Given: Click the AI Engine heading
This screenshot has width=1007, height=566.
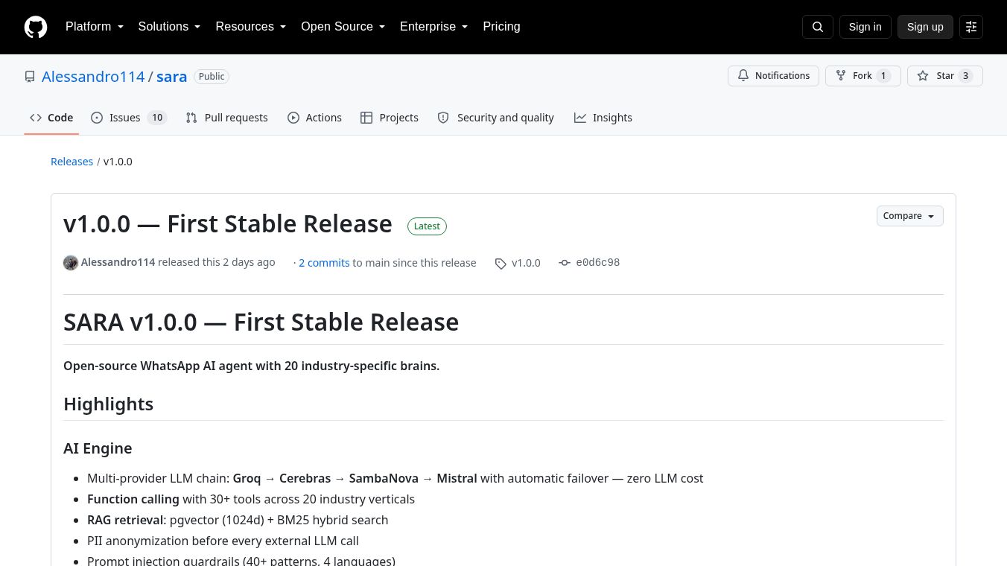Looking at the screenshot, I should coord(98,448).
